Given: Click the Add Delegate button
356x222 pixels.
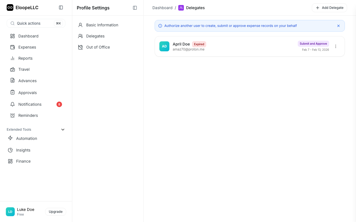Looking at the screenshot, I should coord(329,8).
